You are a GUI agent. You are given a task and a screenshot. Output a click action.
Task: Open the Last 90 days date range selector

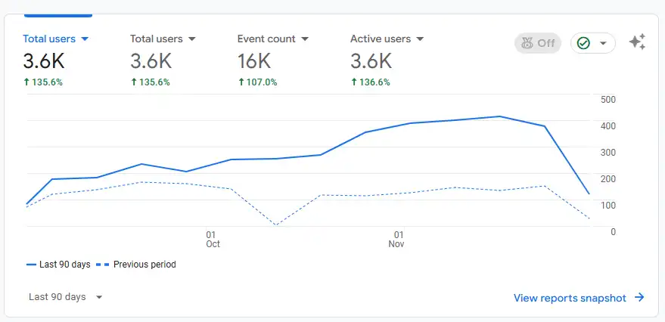(x=65, y=297)
